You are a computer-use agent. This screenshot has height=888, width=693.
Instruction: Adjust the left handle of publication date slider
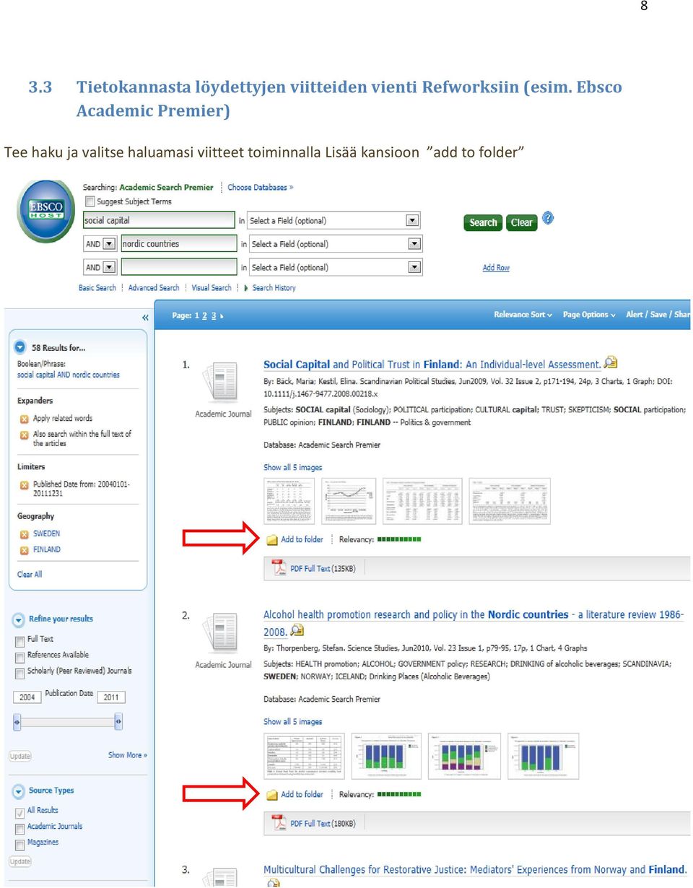coord(17,721)
